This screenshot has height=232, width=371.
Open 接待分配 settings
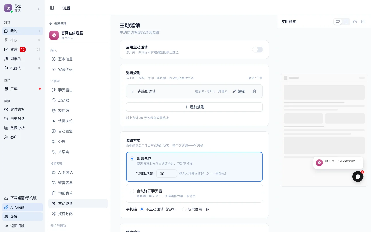tap(78, 214)
